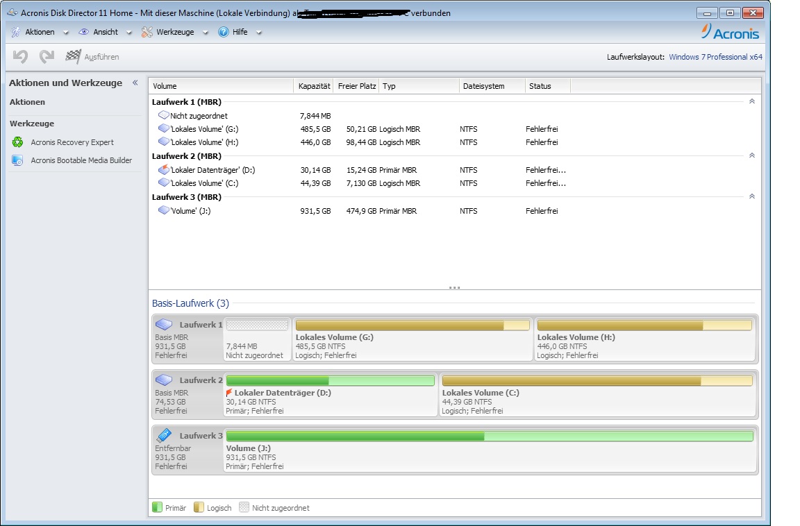The width and height of the screenshot is (800, 526).
Task: Sort by the Freier Platz column header
Action: pos(357,86)
